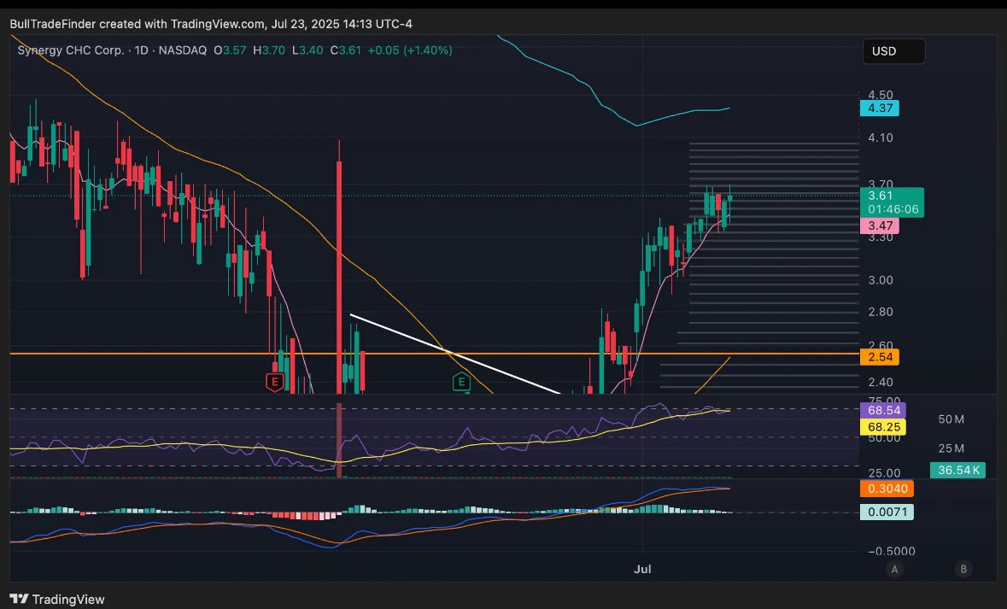Click the BullTradeFinder attribution text
Screen dimensions: 1007x609
tap(211, 24)
